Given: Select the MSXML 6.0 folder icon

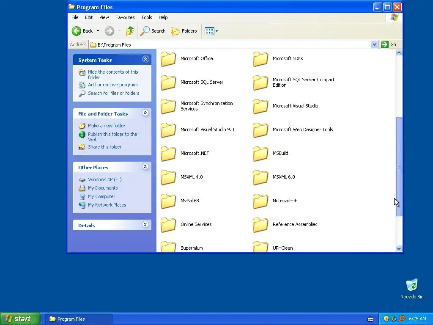Looking at the screenshot, I should coord(260,177).
